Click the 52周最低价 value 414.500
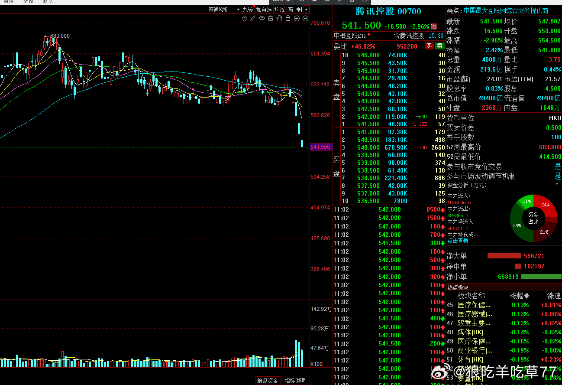This screenshot has height=385, width=562. click(550, 157)
